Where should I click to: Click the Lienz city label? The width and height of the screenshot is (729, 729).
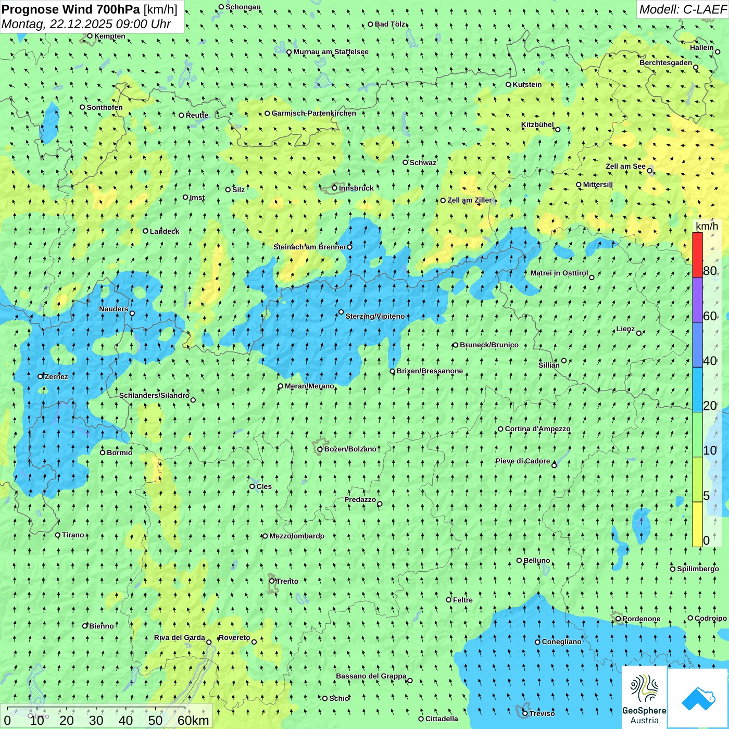pyautogui.click(x=625, y=329)
